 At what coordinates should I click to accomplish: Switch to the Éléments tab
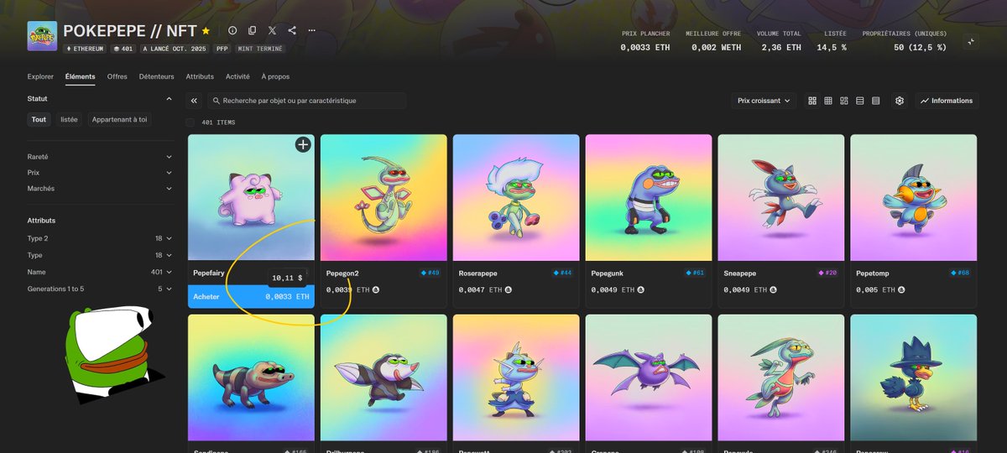pos(81,76)
